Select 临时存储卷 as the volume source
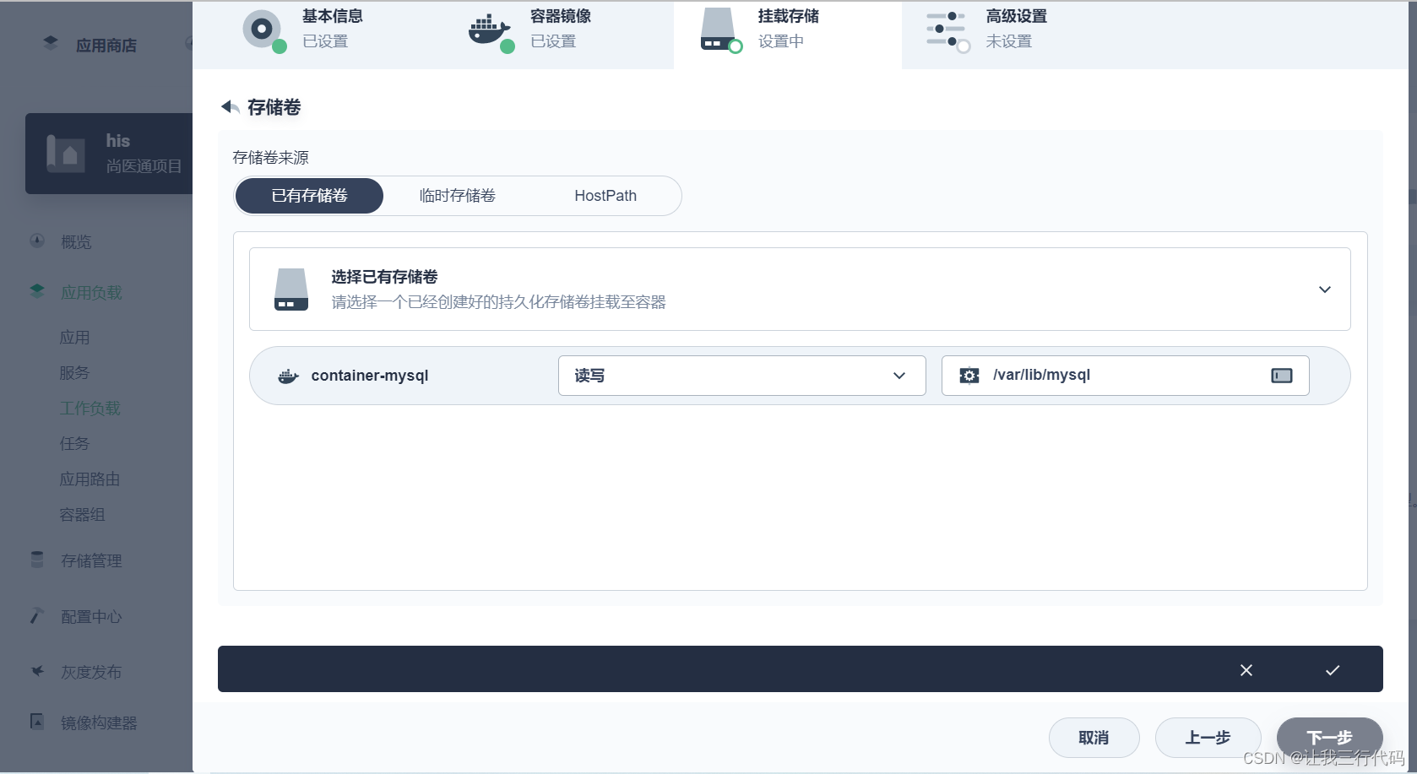This screenshot has width=1417, height=774. coord(457,196)
